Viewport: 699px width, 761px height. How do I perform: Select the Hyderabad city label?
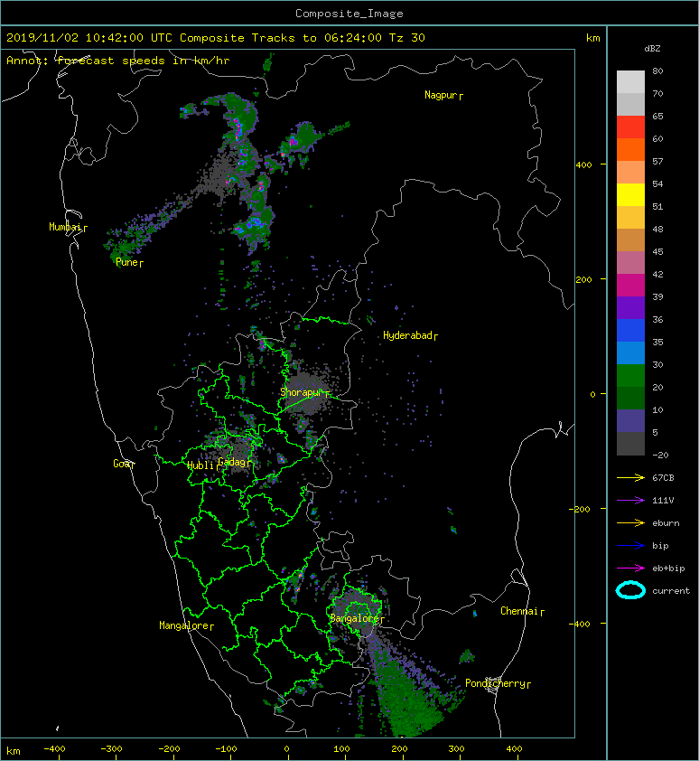point(407,335)
